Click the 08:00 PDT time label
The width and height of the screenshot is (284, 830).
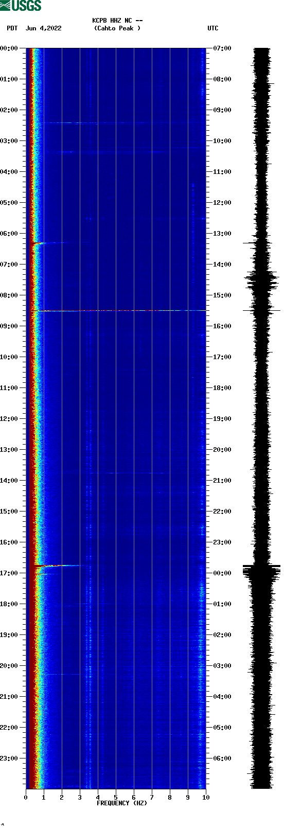9,295
